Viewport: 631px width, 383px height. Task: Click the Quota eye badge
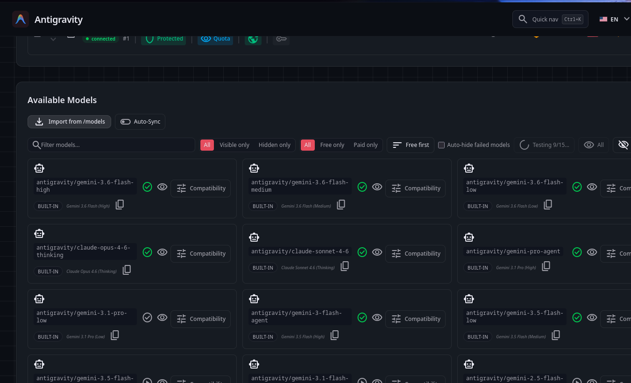click(215, 39)
